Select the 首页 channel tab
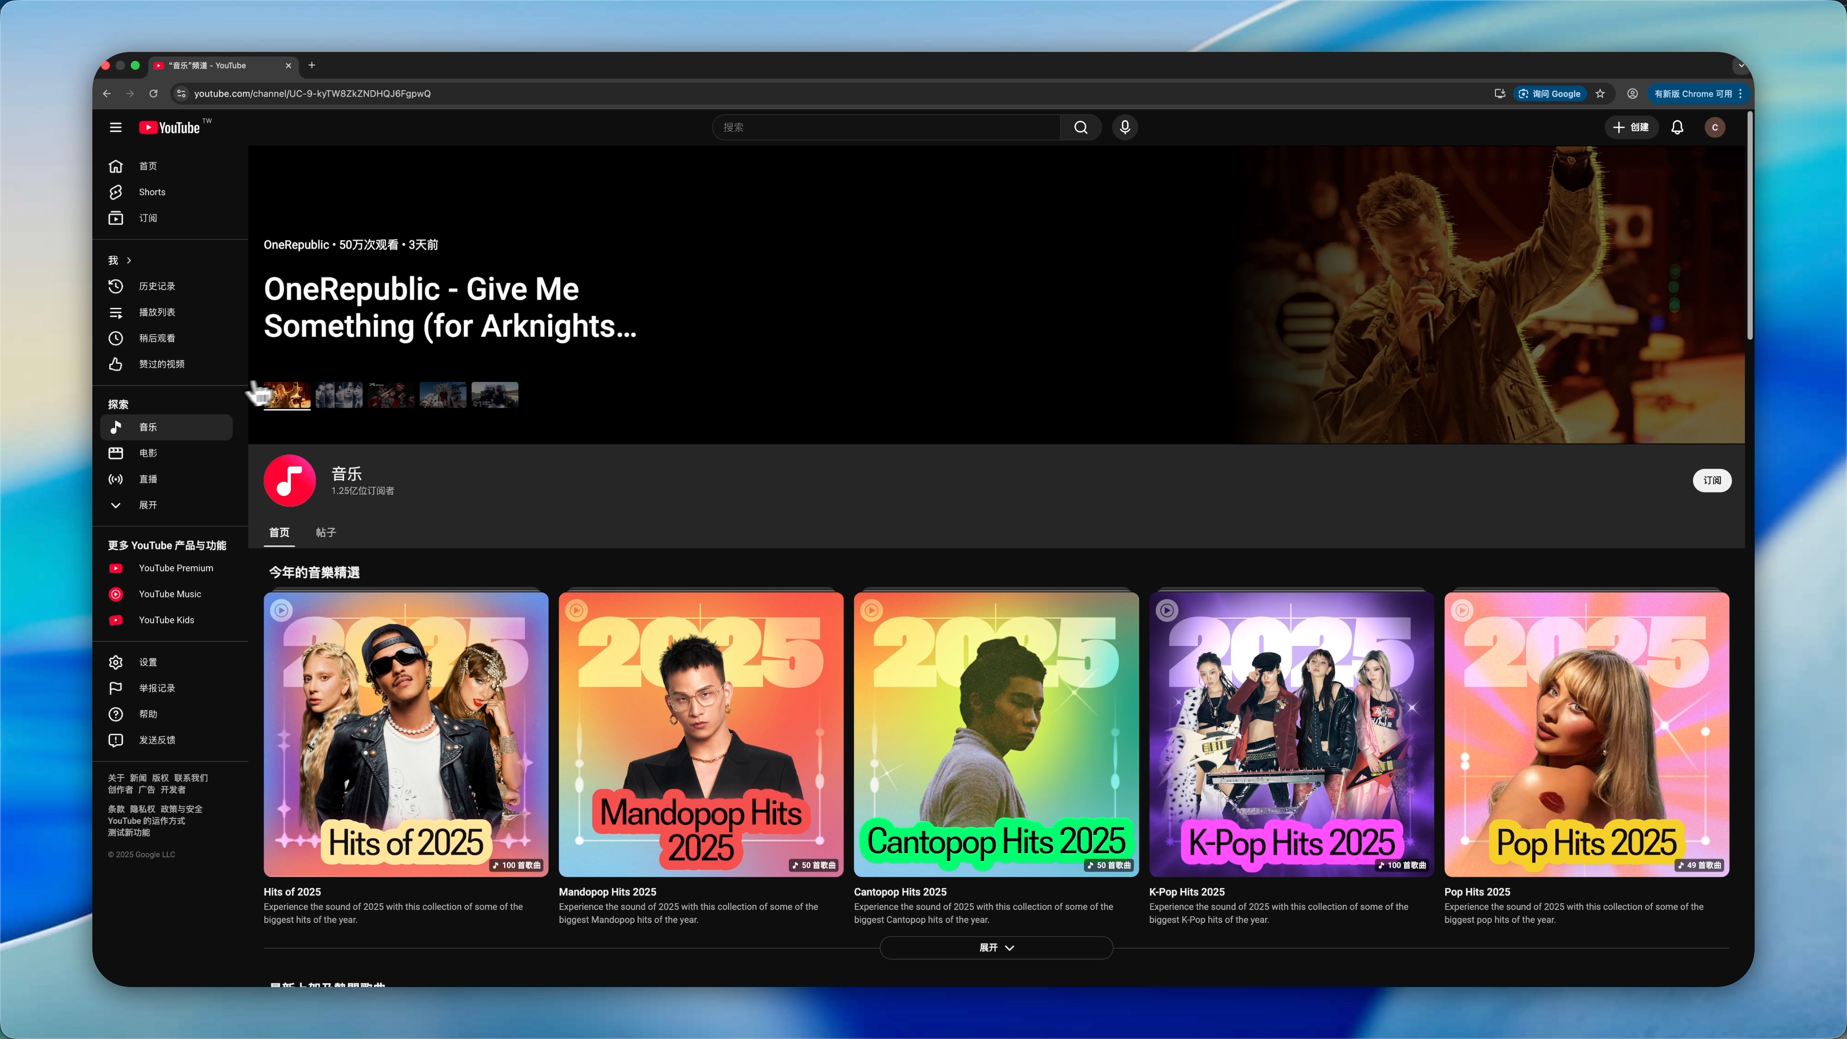The width and height of the screenshot is (1847, 1039). click(279, 532)
